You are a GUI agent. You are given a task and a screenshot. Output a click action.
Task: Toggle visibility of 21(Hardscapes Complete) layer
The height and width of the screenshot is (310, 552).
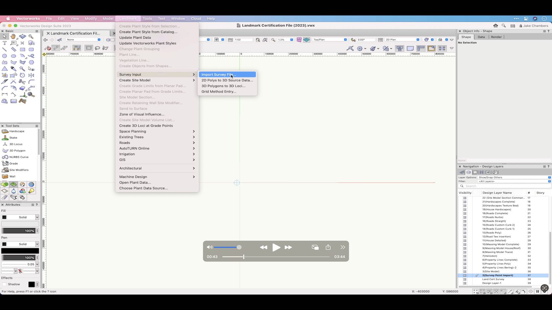(x=465, y=202)
